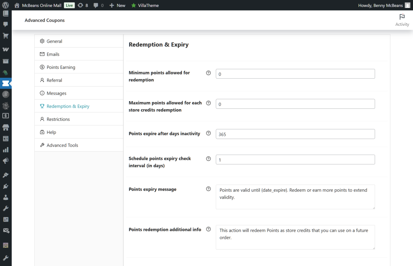Image resolution: width=413 pixels, height=266 pixels.
Task: Click the home icon beside McBeans Online Mall
Action: click(x=16, y=5)
